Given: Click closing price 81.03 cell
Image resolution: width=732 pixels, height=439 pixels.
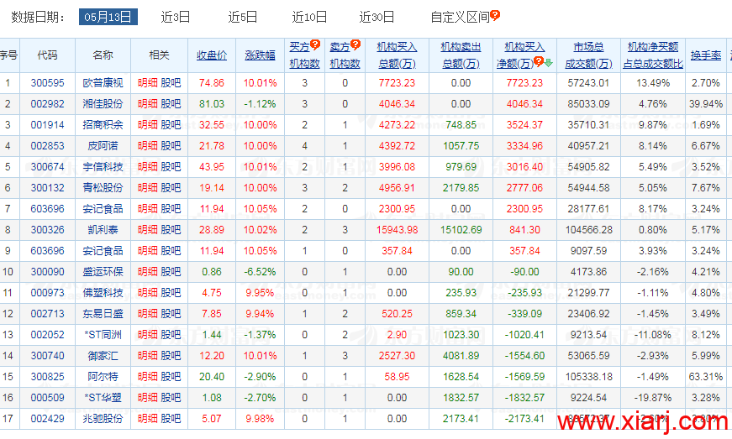Looking at the screenshot, I should click(212, 104).
